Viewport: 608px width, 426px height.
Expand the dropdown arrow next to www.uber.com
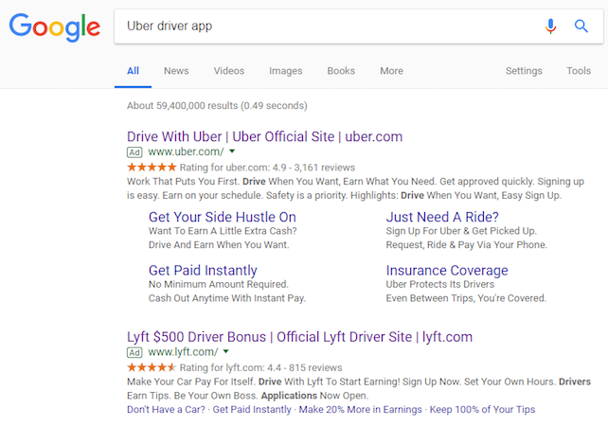(232, 151)
